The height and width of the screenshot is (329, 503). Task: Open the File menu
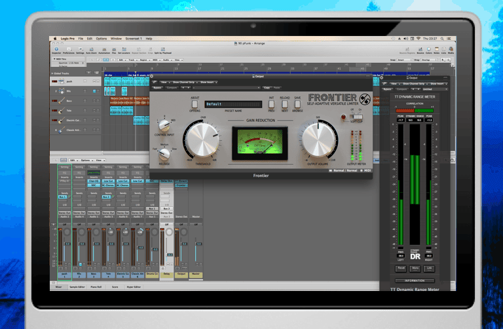point(81,39)
